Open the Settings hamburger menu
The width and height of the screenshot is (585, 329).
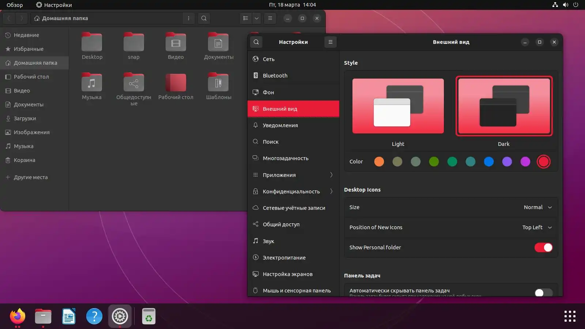(331, 42)
